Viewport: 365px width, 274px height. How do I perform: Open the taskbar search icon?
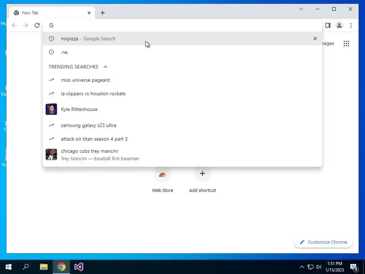[x=26, y=267]
